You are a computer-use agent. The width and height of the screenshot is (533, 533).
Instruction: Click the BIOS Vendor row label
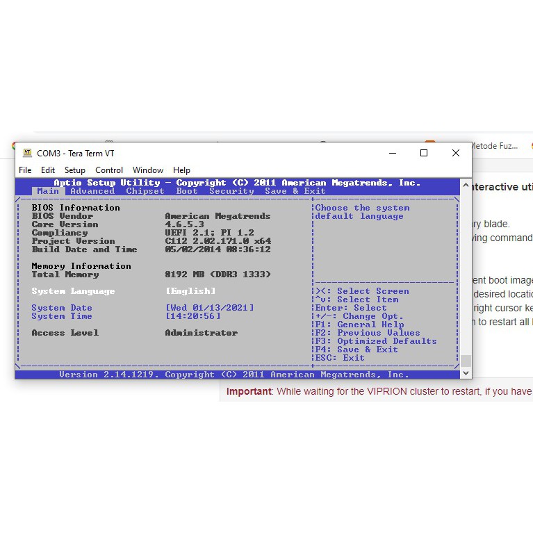coord(63,216)
